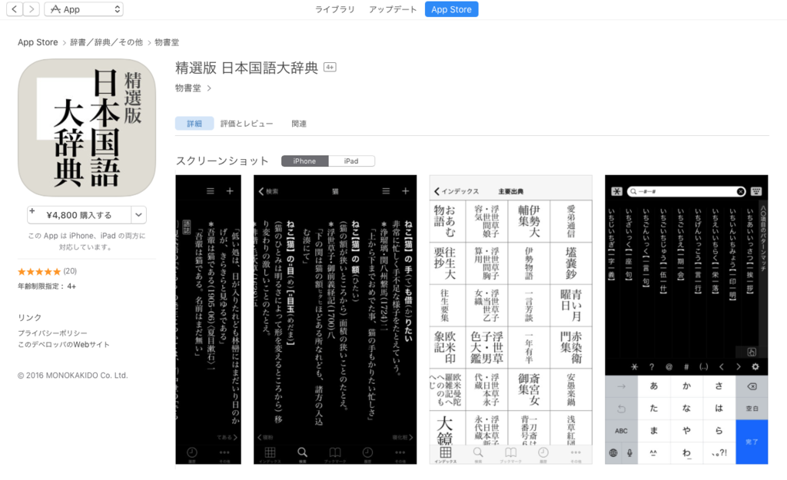Click the dictionary app icon image
Viewport: 787px width, 480px height.
[87, 127]
